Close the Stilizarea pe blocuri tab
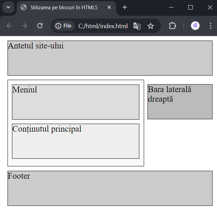The height and width of the screenshot is (211, 217). click(x=109, y=7)
